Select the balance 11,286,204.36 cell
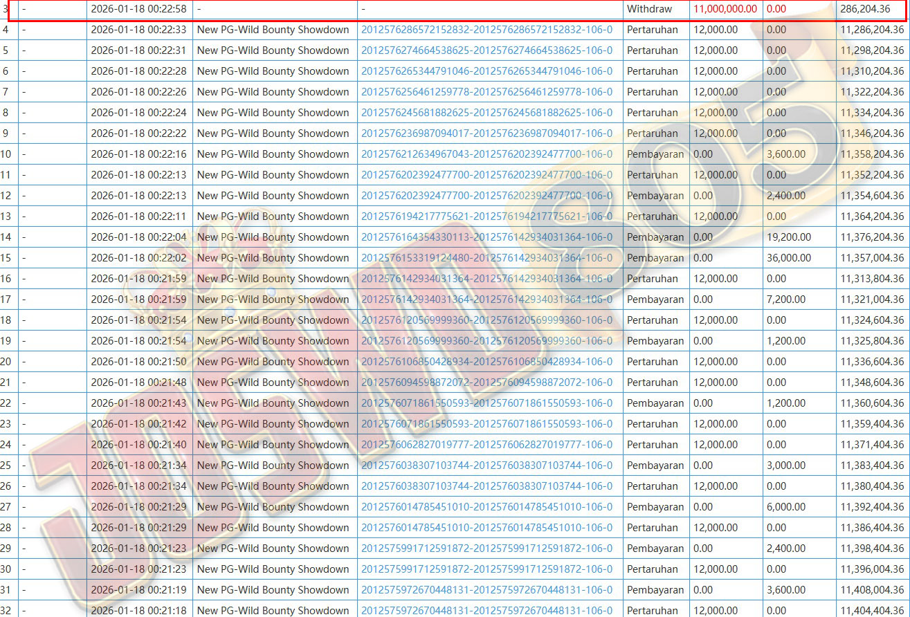 click(x=872, y=30)
